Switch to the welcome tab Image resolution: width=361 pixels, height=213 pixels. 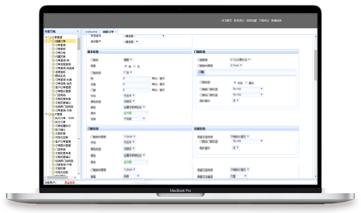[91, 32]
